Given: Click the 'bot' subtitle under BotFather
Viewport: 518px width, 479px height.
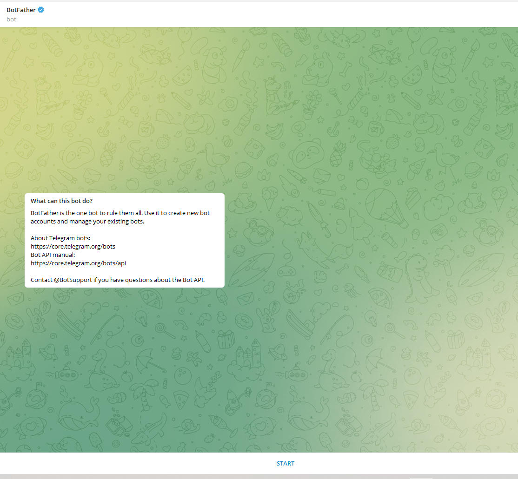Looking at the screenshot, I should coord(11,19).
